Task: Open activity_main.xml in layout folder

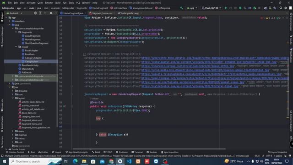Action: 30,105
